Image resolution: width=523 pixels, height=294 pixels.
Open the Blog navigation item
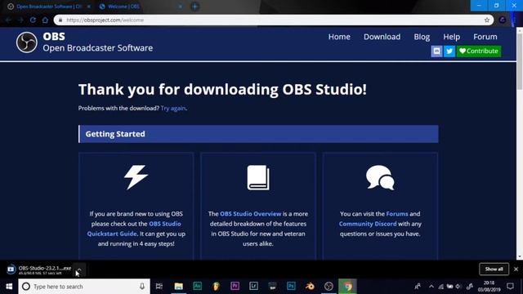[422, 37]
